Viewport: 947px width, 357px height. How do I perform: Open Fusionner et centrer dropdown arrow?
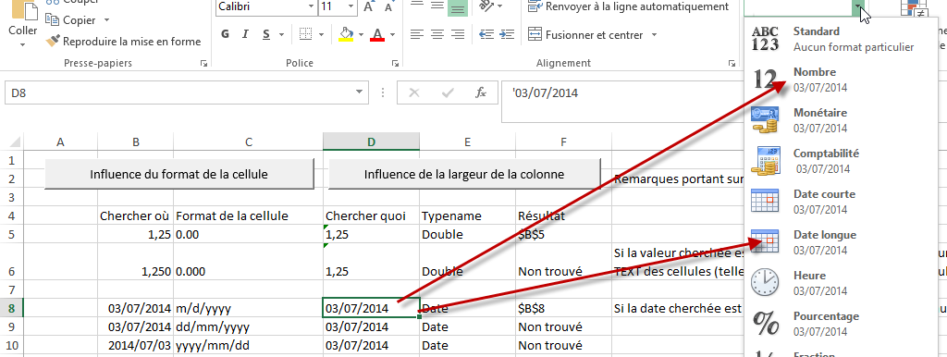click(x=654, y=35)
